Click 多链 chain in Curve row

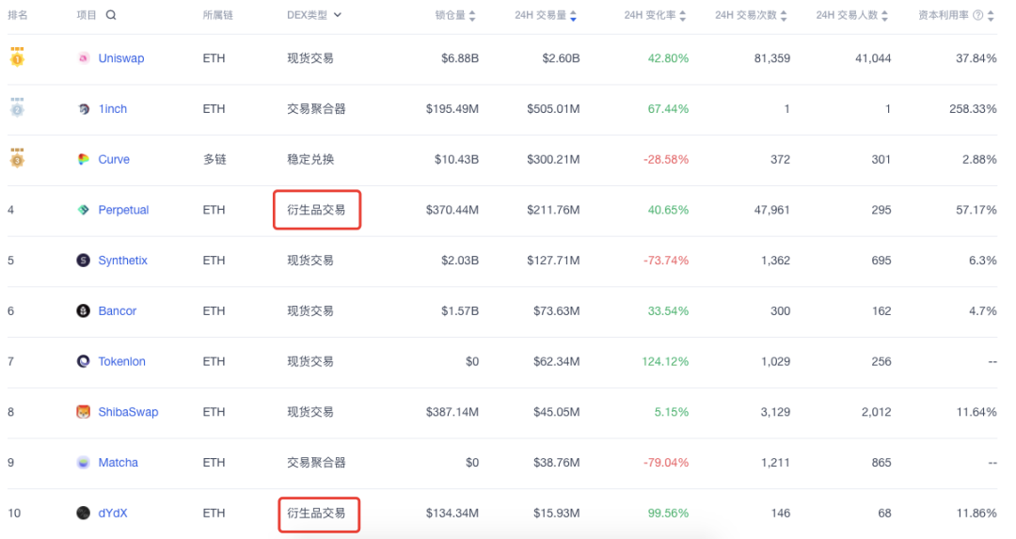214,159
